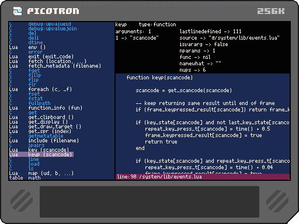Click code line function keyp(scancode)
This screenshot has height=224, width=299.
coord(159,78)
